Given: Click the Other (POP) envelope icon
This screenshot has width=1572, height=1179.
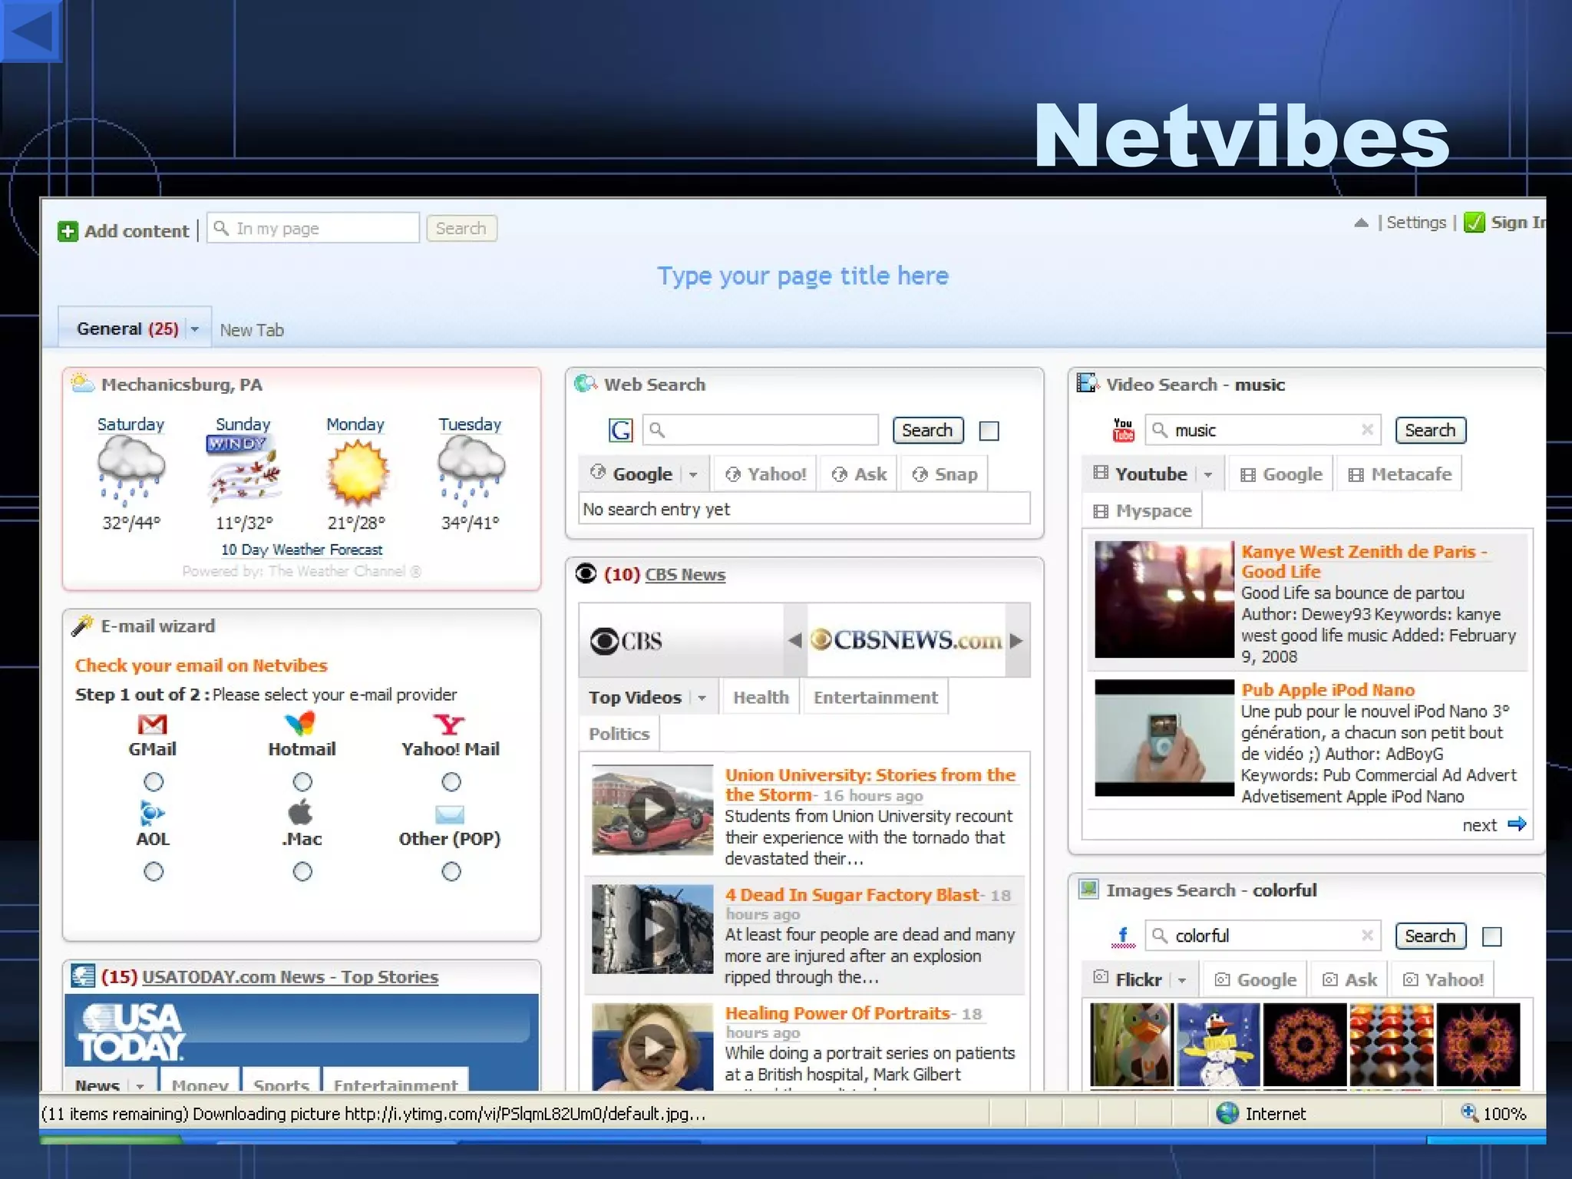Looking at the screenshot, I should [450, 814].
